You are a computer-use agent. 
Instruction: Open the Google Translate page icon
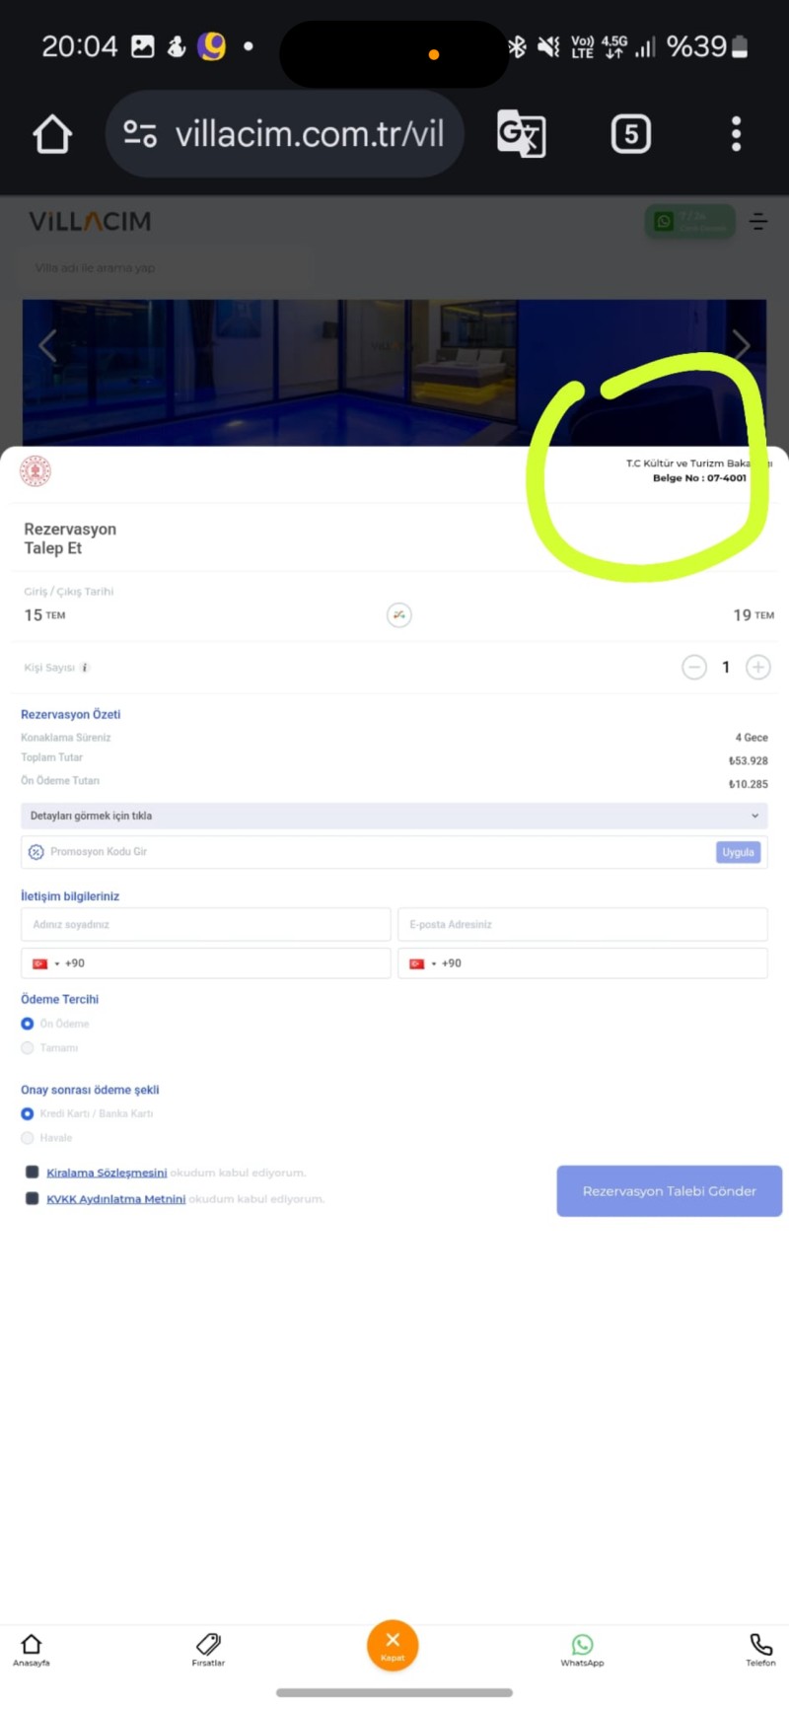coord(521,134)
